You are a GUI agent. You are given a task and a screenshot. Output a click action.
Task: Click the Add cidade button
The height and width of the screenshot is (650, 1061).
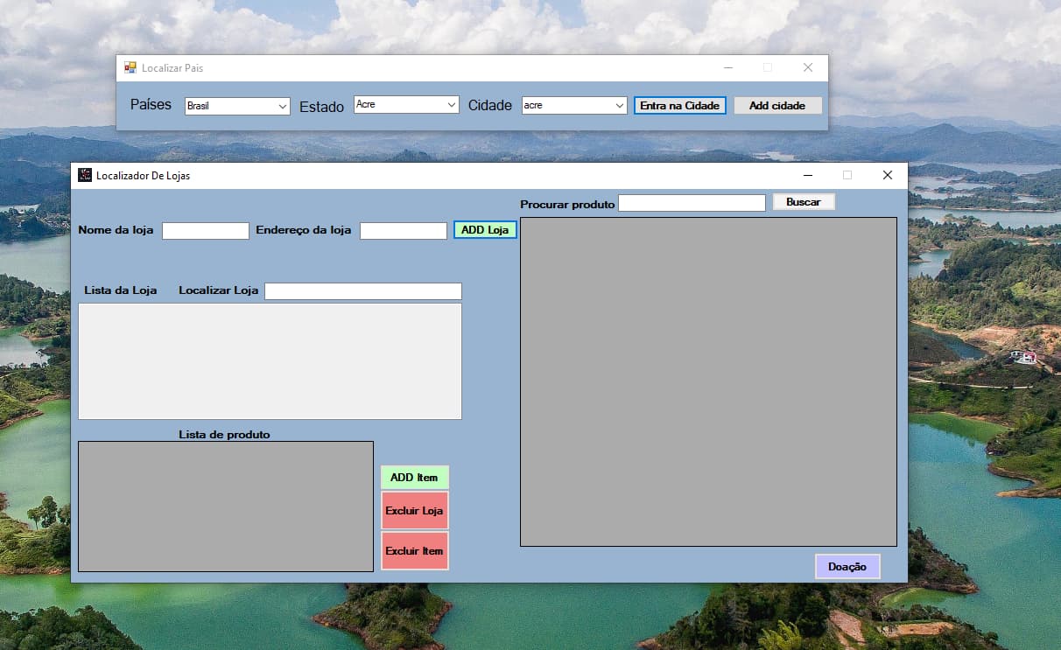[x=777, y=105]
